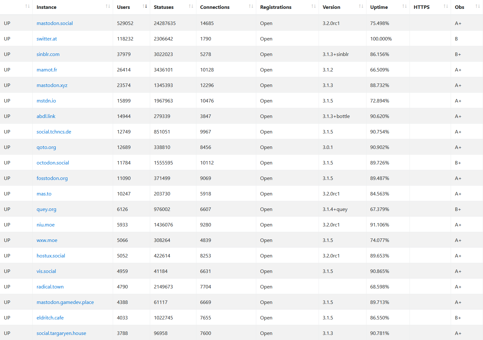Click sort arrows in Instance column header
The height and width of the screenshot is (340, 483).
tap(108, 6)
